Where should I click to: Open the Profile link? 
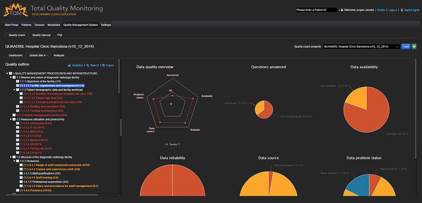(381, 10)
